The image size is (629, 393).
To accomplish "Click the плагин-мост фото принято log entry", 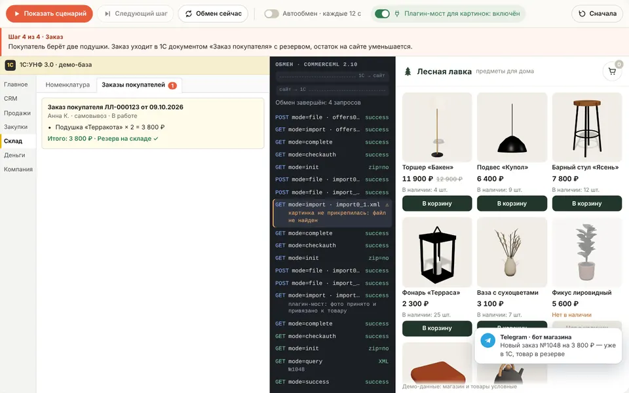I will pos(332,307).
